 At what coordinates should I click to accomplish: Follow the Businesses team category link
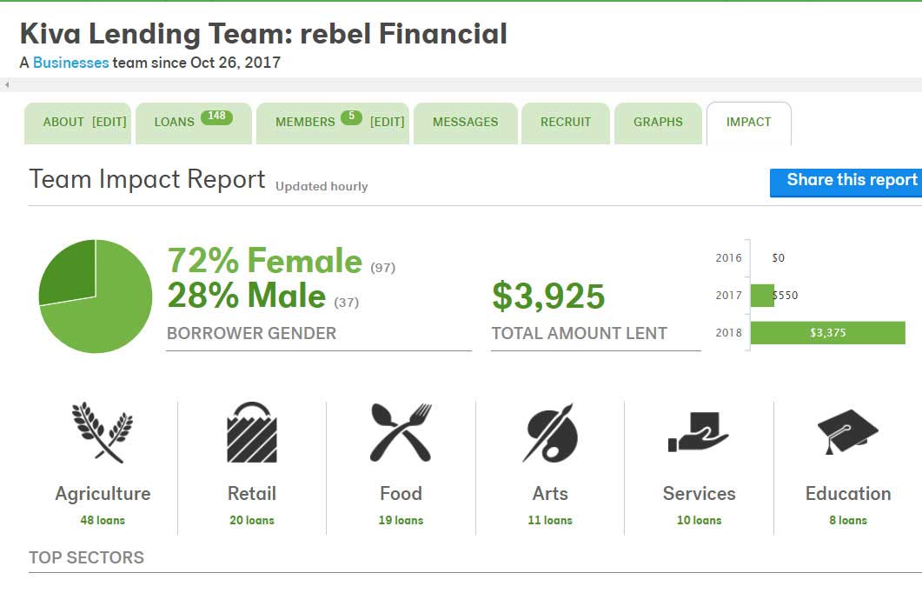point(70,63)
